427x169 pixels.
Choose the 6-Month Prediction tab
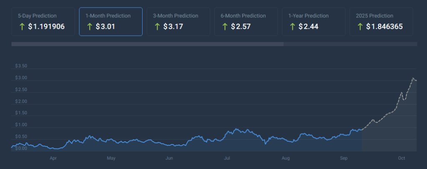tap(246, 22)
